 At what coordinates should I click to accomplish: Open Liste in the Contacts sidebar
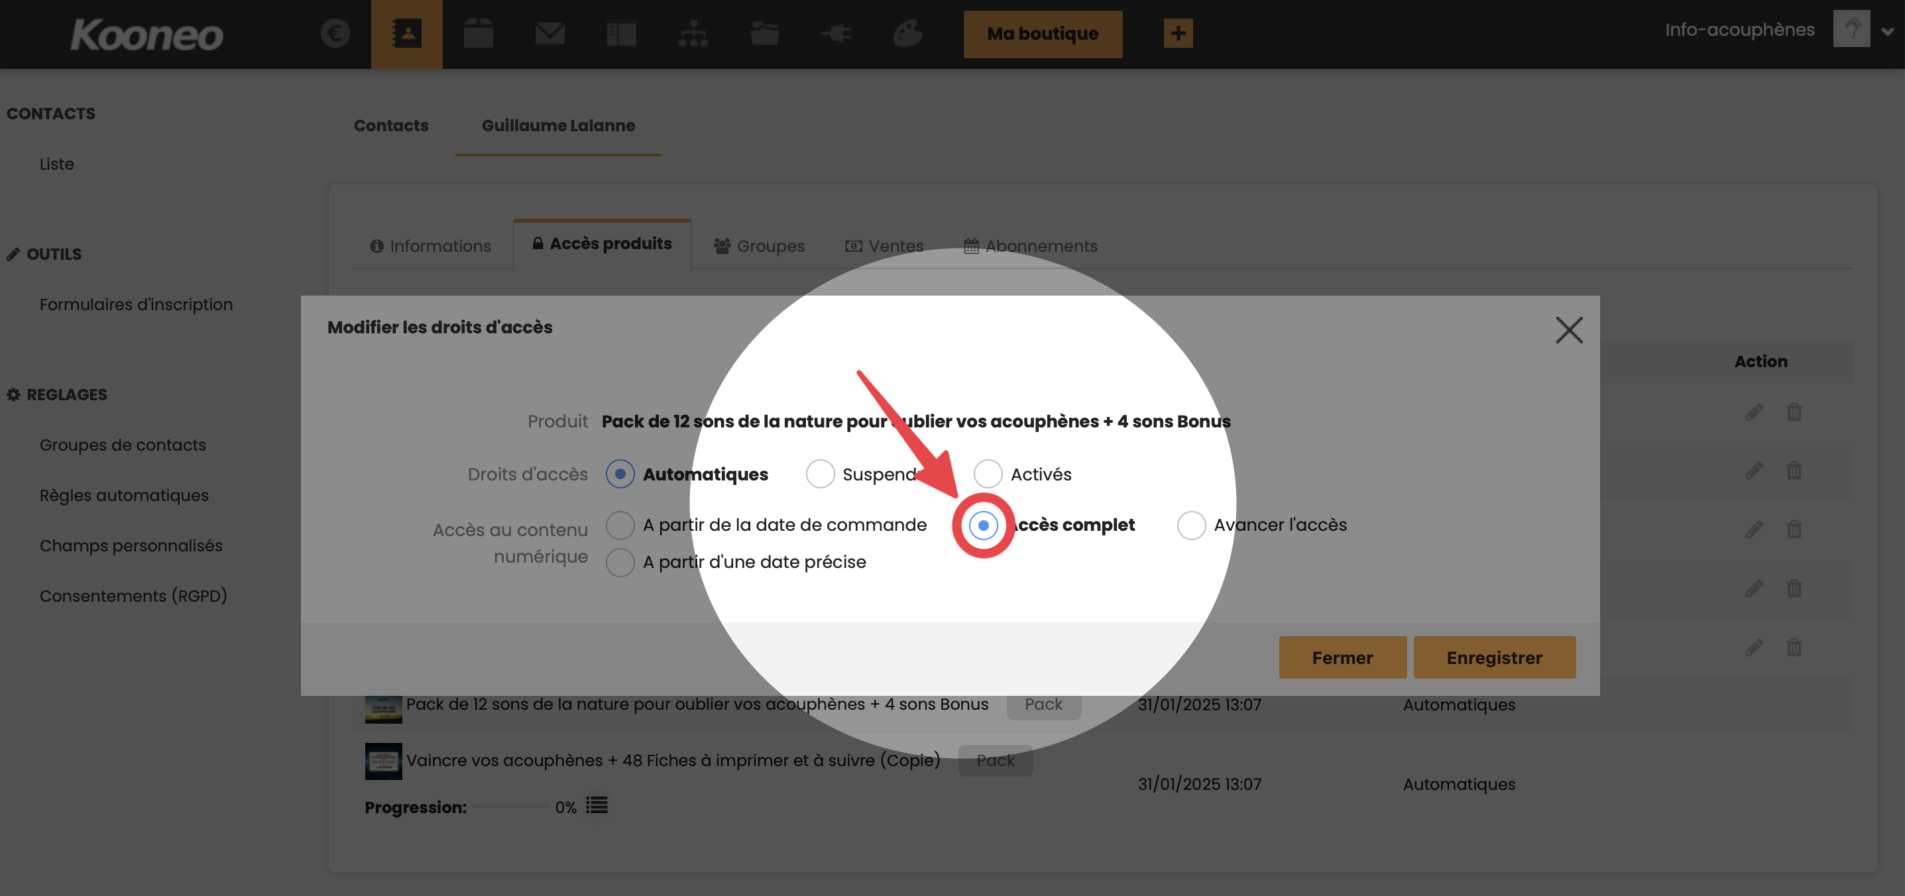[57, 164]
